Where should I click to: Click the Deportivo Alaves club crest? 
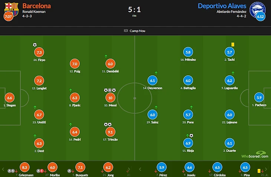pos(258,9)
